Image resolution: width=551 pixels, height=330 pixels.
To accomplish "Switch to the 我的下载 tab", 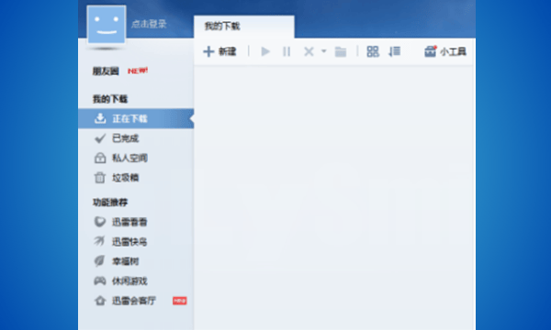I will coord(244,27).
